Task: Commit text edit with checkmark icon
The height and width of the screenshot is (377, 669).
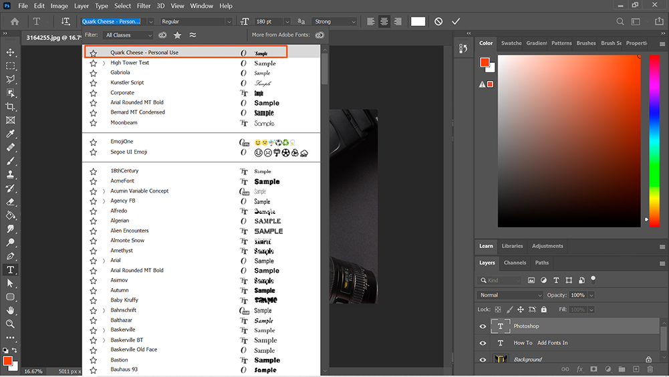Action: [x=456, y=21]
